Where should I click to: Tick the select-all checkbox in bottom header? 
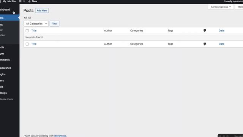27,44
